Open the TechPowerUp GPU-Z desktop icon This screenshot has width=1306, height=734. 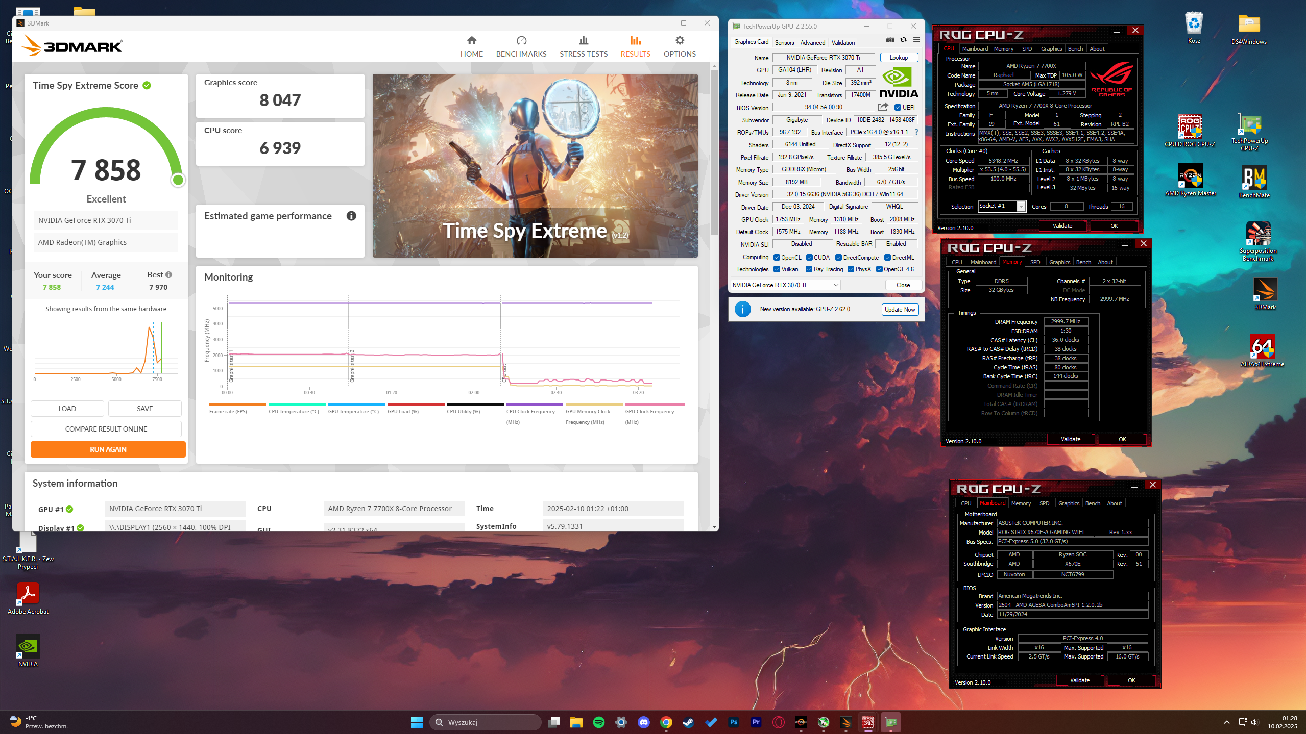pos(1249,132)
